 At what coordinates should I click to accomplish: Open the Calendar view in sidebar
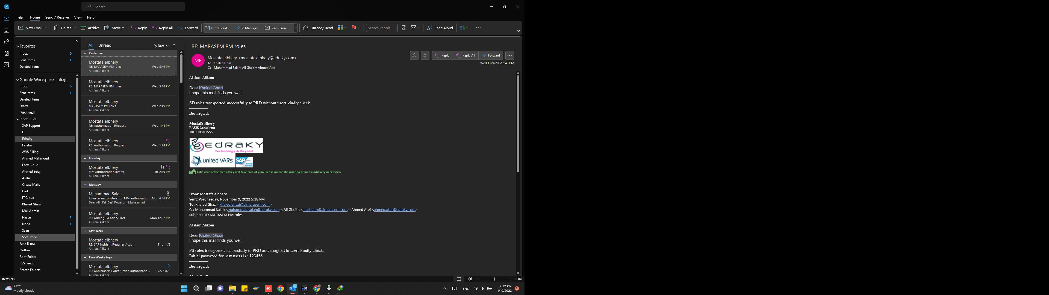(7, 31)
